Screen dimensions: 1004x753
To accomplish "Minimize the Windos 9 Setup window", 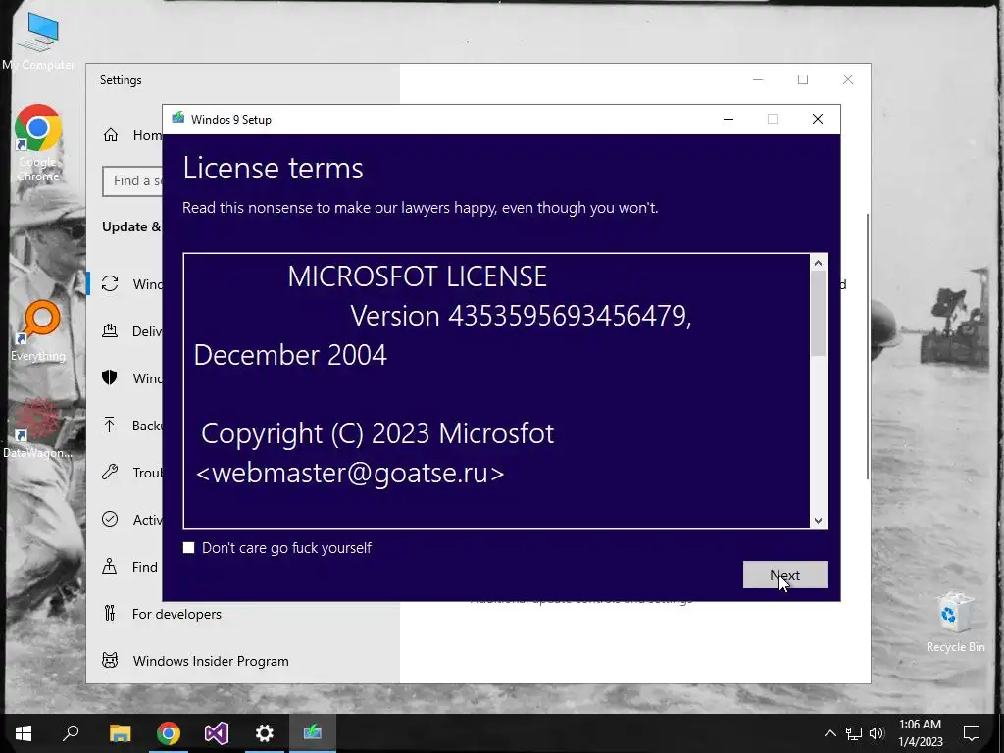I will point(728,119).
